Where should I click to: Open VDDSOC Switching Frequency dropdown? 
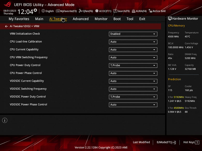[x=133, y=89]
